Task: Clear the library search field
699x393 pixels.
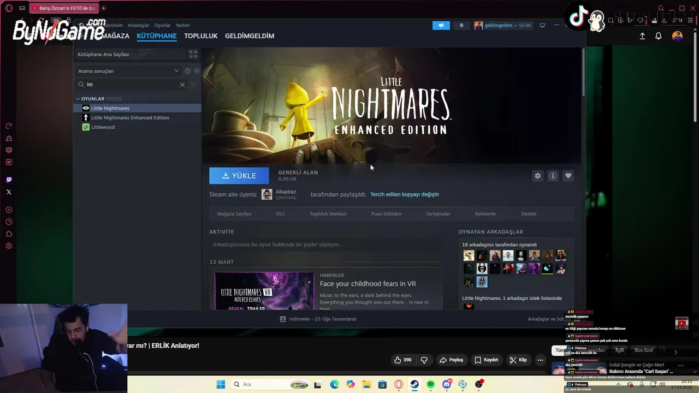Action: pos(182,85)
